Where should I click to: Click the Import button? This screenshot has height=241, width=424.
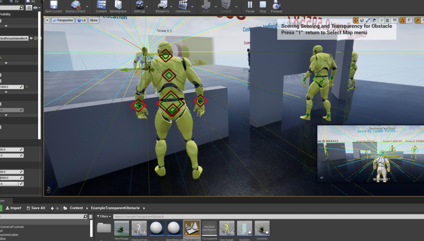coord(13,208)
